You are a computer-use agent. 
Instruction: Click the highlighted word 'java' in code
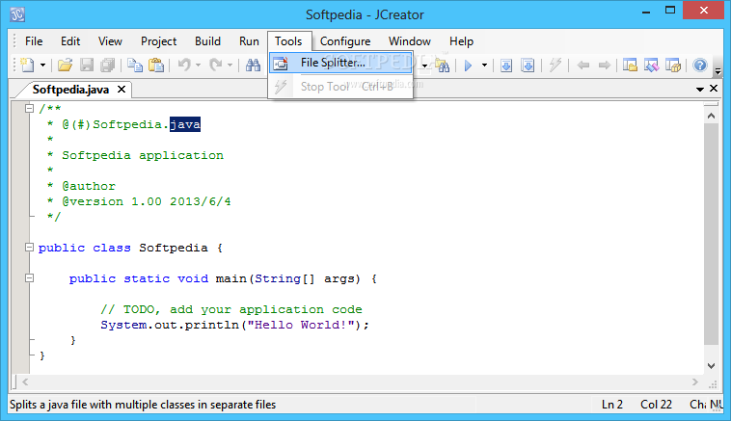(185, 124)
